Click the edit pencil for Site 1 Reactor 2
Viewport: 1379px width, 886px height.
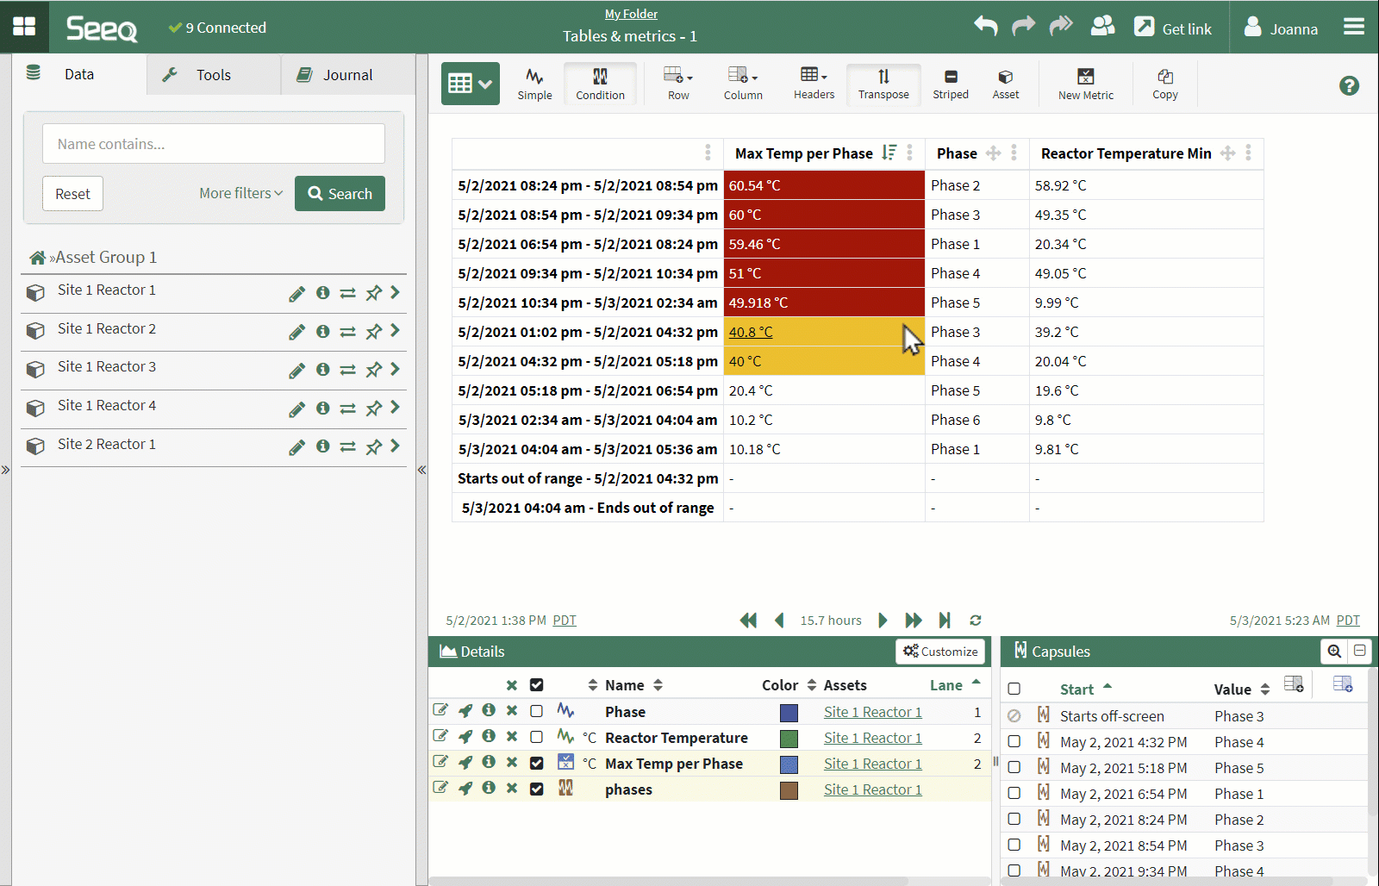(x=296, y=332)
